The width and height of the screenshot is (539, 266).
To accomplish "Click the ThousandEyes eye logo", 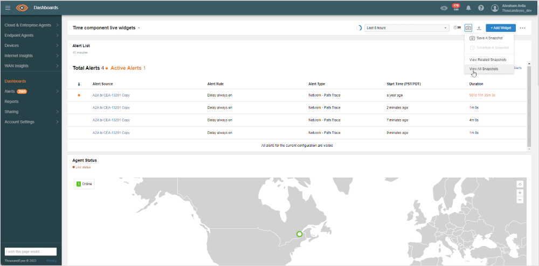I will point(22,8).
